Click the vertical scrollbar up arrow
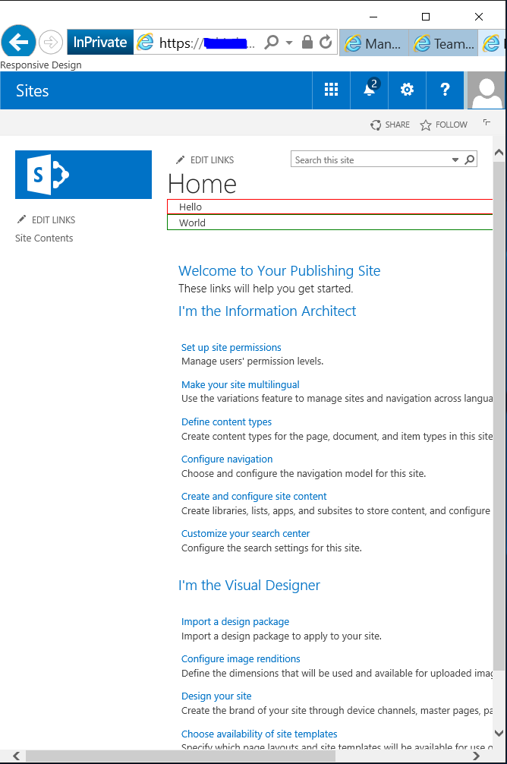Screen dimensions: 507x764 click(499, 153)
